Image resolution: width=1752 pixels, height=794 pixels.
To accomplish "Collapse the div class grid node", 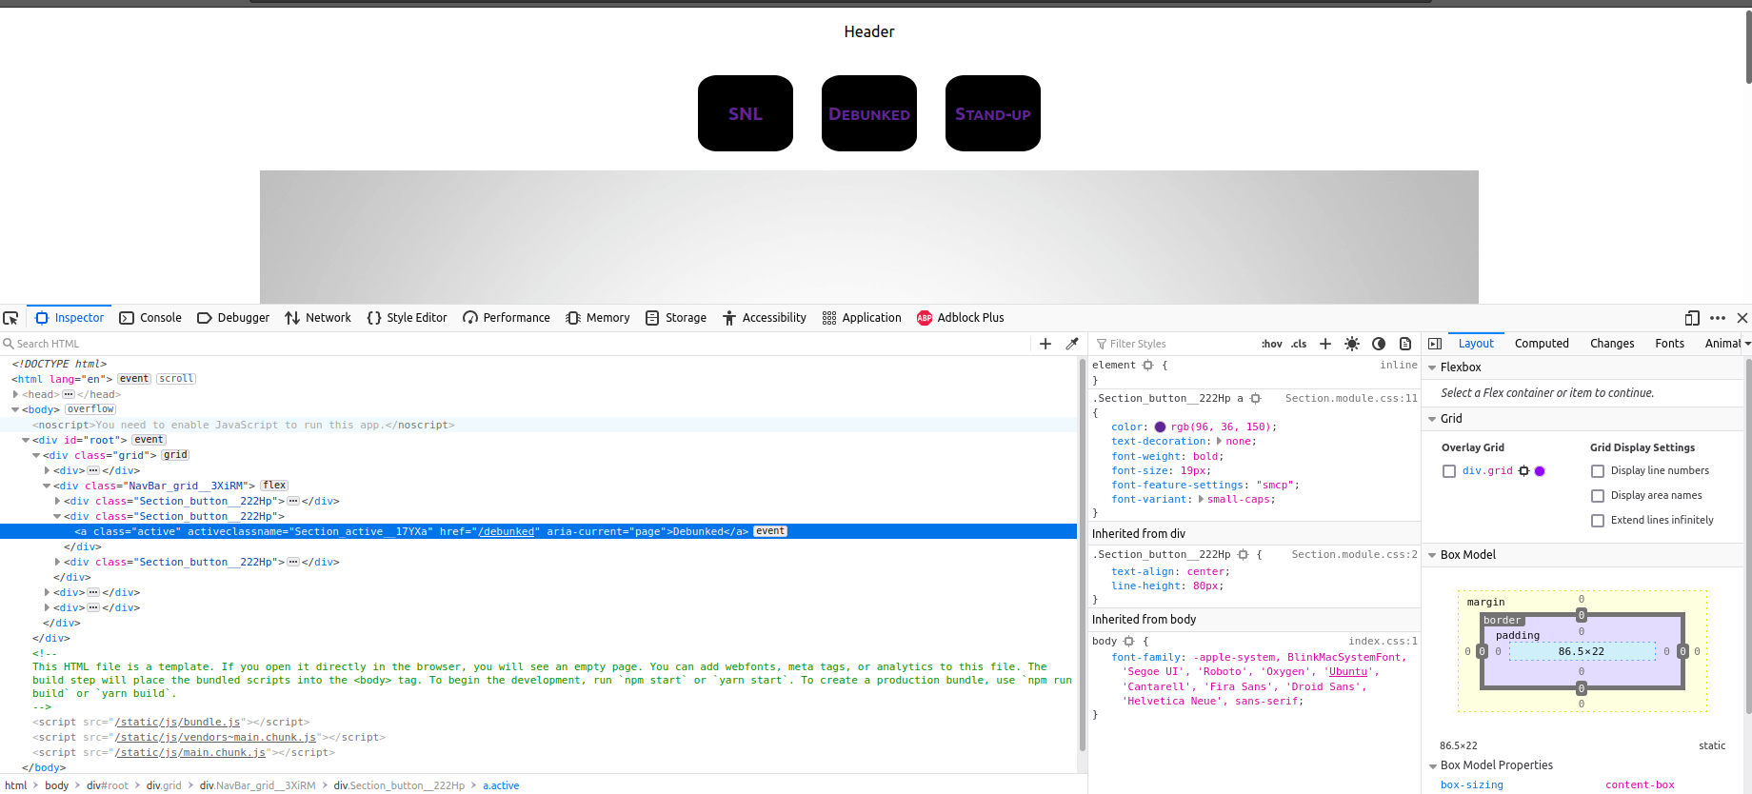I will pos(36,455).
